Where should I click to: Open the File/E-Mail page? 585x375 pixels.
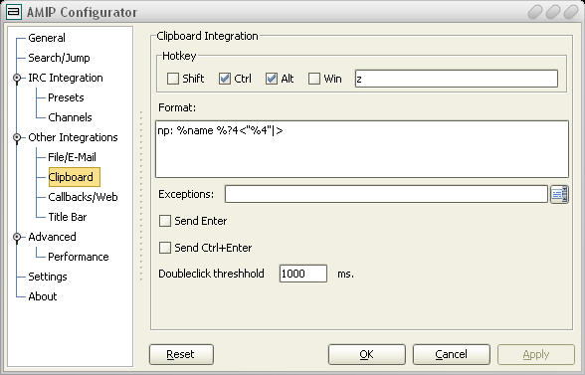click(x=72, y=157)
